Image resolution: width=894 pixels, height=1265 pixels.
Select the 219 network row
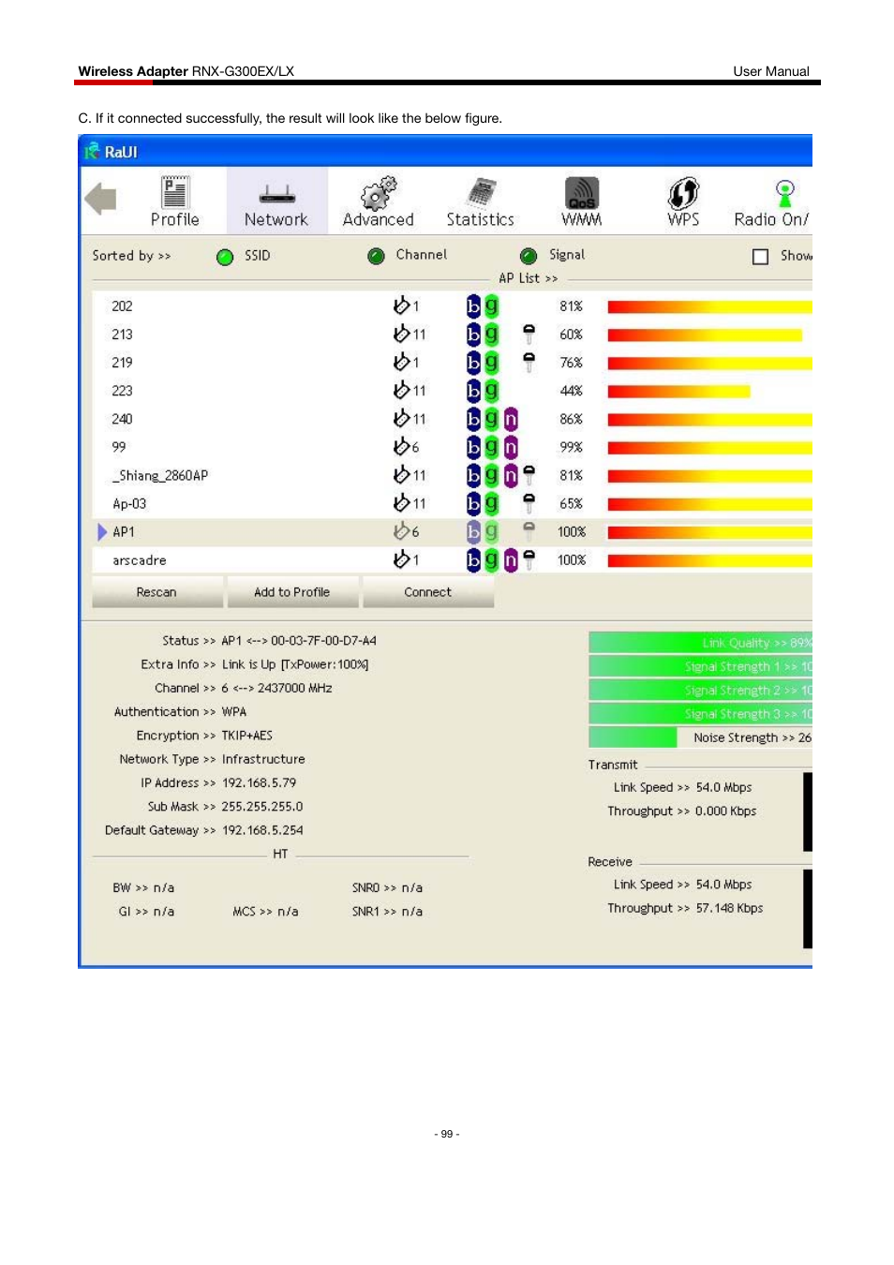coord(452,363)
